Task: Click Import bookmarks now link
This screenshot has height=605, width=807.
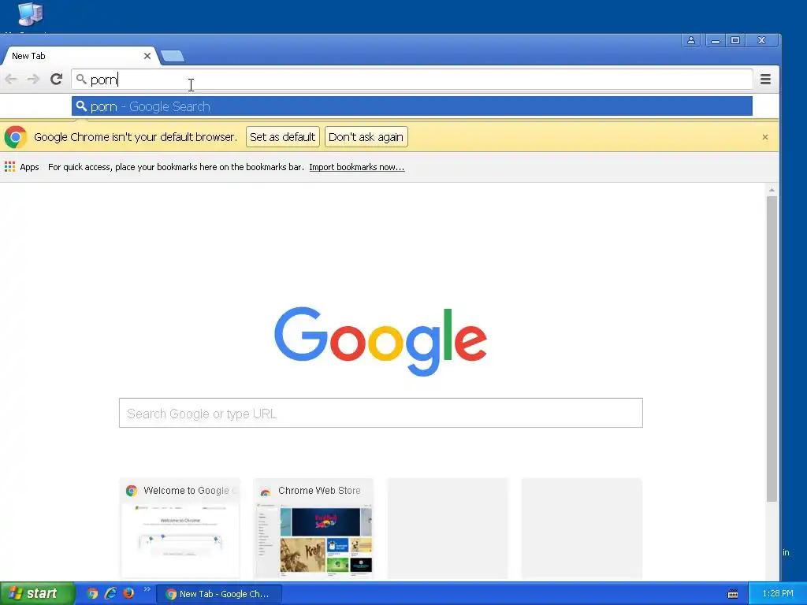Action: click(x=357, y=167)
